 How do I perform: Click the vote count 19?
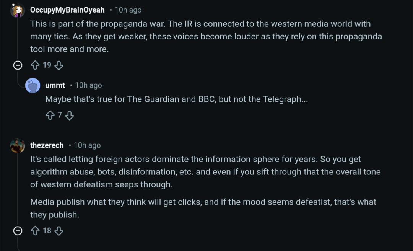(x=47, y=65)
